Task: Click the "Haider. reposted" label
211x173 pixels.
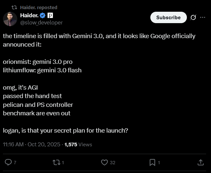Action: 38,7
